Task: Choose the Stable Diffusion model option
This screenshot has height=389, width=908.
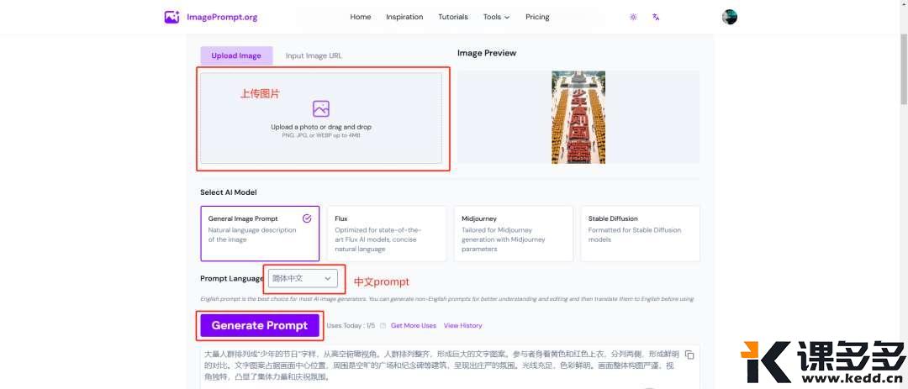Action: (x=640, y=234)
